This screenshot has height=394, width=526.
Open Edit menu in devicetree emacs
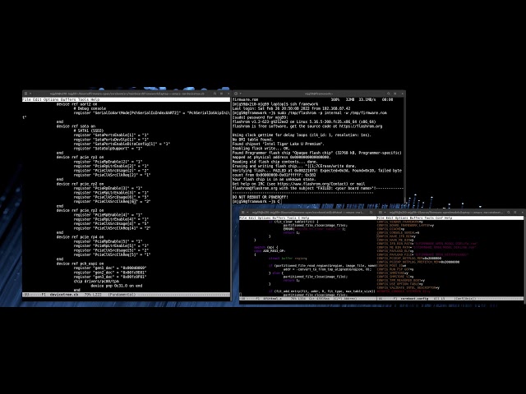coord(37,99)
